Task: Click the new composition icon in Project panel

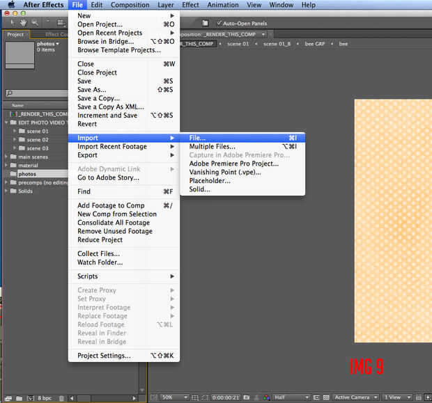Action: pyautogui.click(x=31, y=398)
